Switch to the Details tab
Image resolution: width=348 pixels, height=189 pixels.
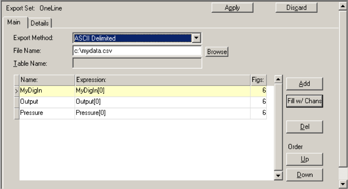40,23
